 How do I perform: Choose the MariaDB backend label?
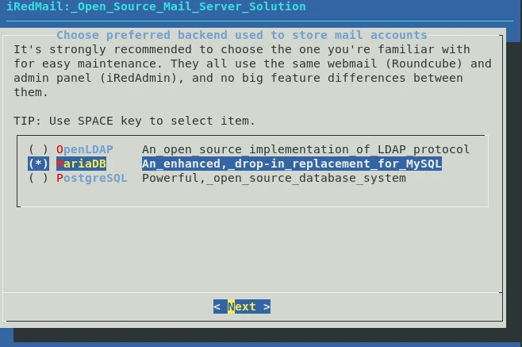(81, 164)
